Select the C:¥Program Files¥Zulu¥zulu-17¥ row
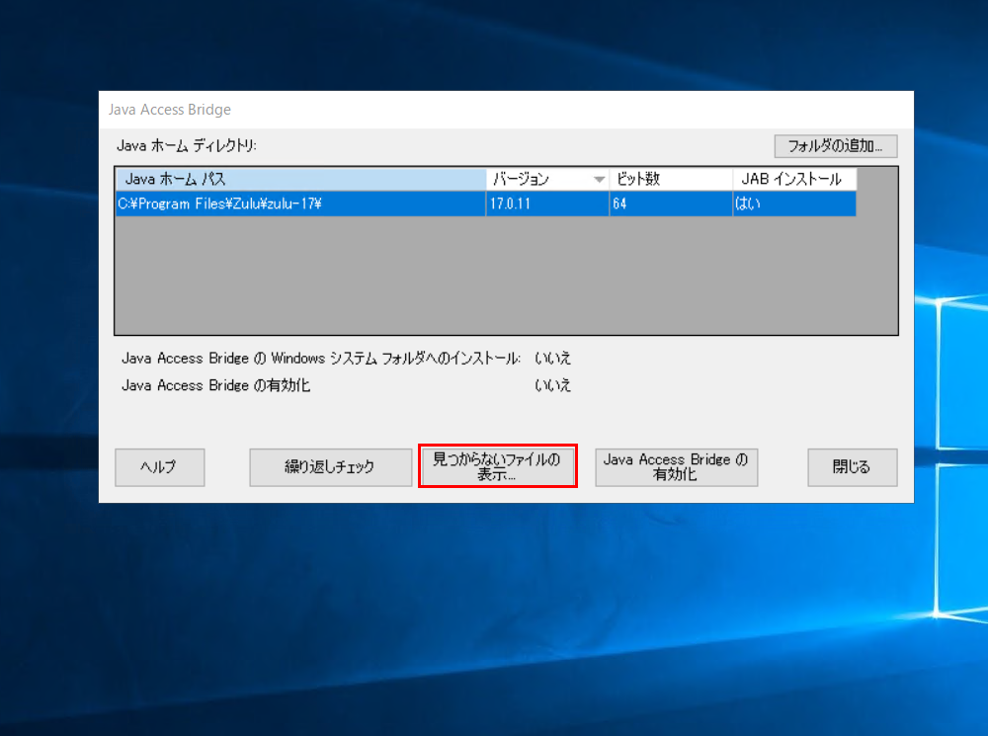This screenshot has width=988, height=736. 486,204
